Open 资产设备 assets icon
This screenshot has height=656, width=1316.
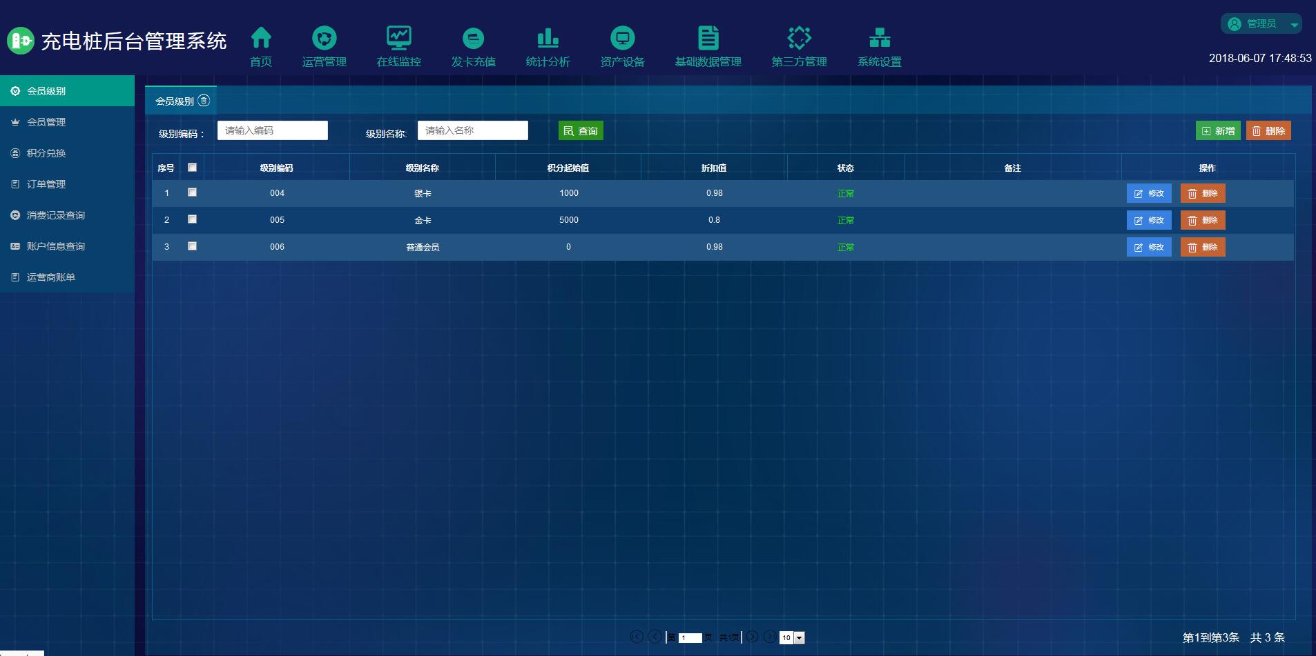coord(622,38)
